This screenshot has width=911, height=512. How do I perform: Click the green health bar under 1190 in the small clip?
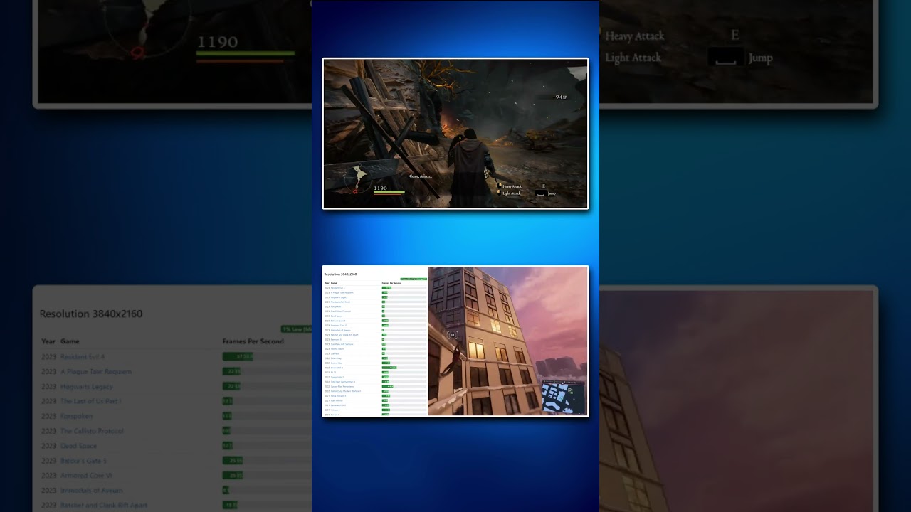[x=389, y=192]
